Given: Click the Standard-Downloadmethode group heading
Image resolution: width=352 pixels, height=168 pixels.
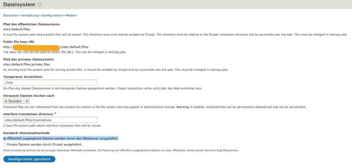Looking at the screenshot, I should point(26,133).
